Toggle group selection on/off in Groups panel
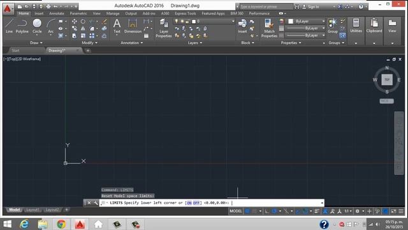408x230 pixels. point(343,36)
